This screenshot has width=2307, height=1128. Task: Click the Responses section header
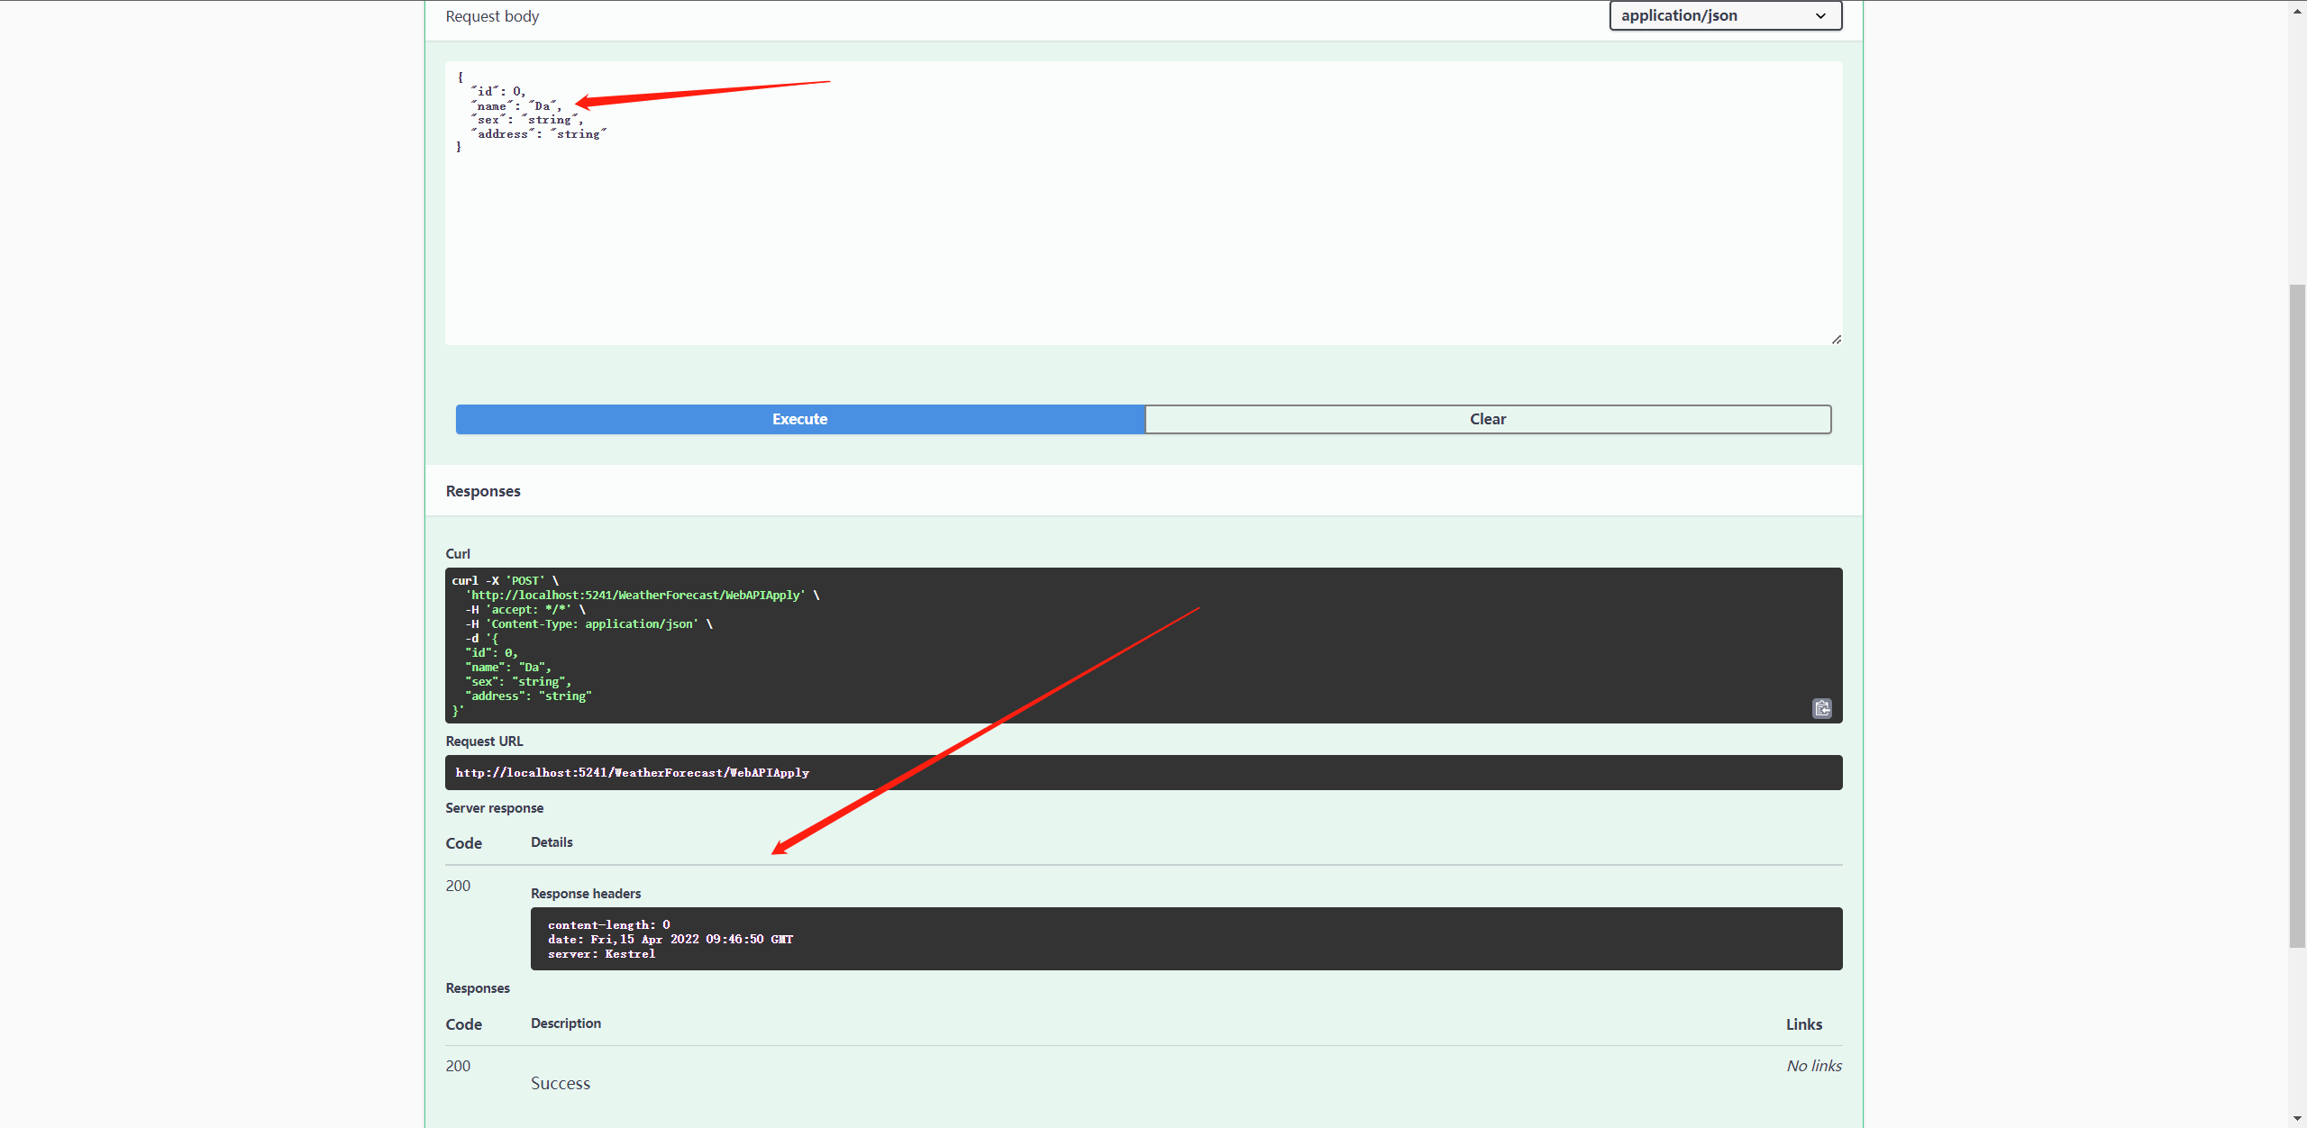(483, 491)
